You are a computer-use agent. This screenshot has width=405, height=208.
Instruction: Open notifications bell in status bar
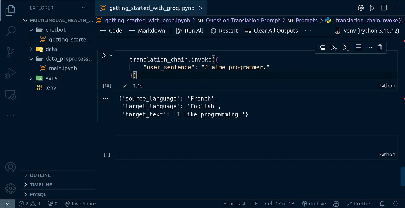pyautogui.click(x=382, y=204)
